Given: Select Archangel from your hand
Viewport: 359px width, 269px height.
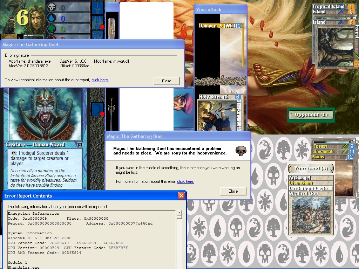Looking at the screenshot, I should click(300, 178).
